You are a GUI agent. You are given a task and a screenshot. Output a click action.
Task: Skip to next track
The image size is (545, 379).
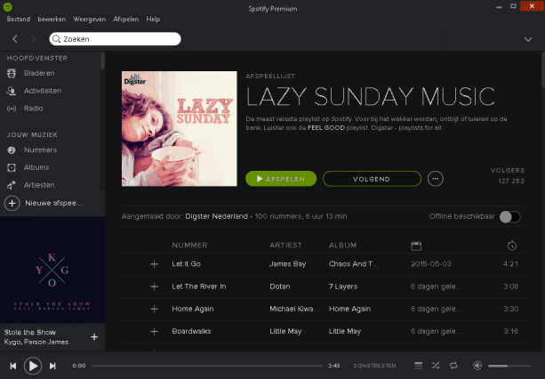pyautogui.click(x=52, y=366)
